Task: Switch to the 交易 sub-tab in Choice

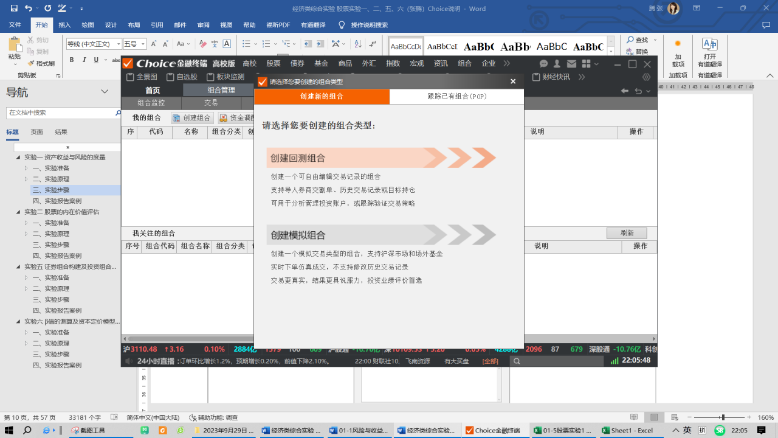Action: point(211,103)
